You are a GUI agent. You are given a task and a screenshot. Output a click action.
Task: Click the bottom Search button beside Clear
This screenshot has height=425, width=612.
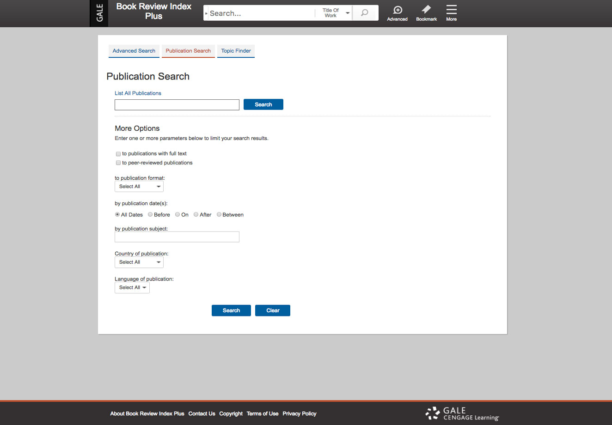(231, 310)
